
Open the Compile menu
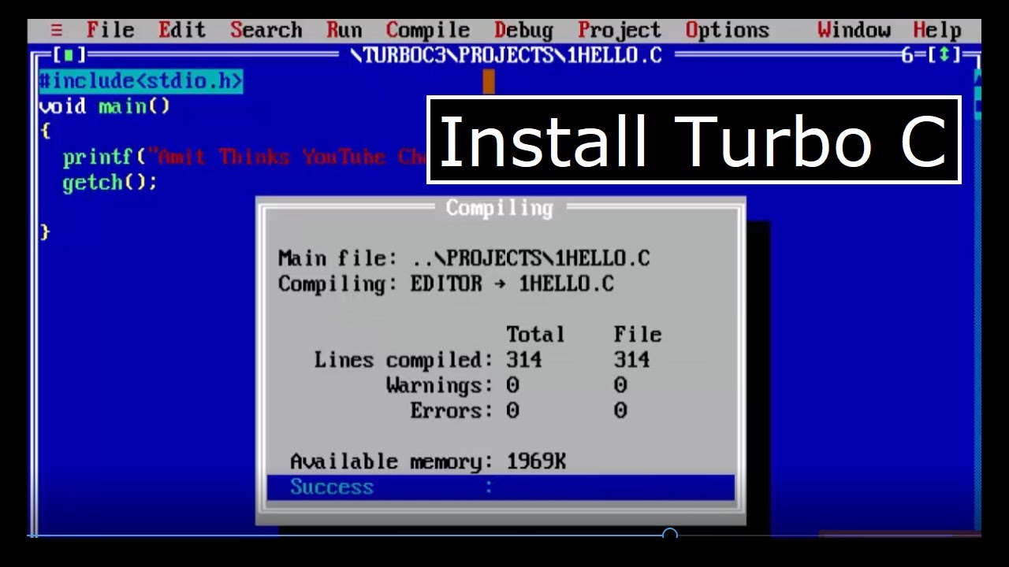(x=427, y=31)
